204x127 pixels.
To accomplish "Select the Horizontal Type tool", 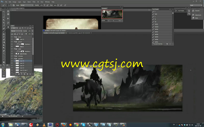I will [4, 54].
